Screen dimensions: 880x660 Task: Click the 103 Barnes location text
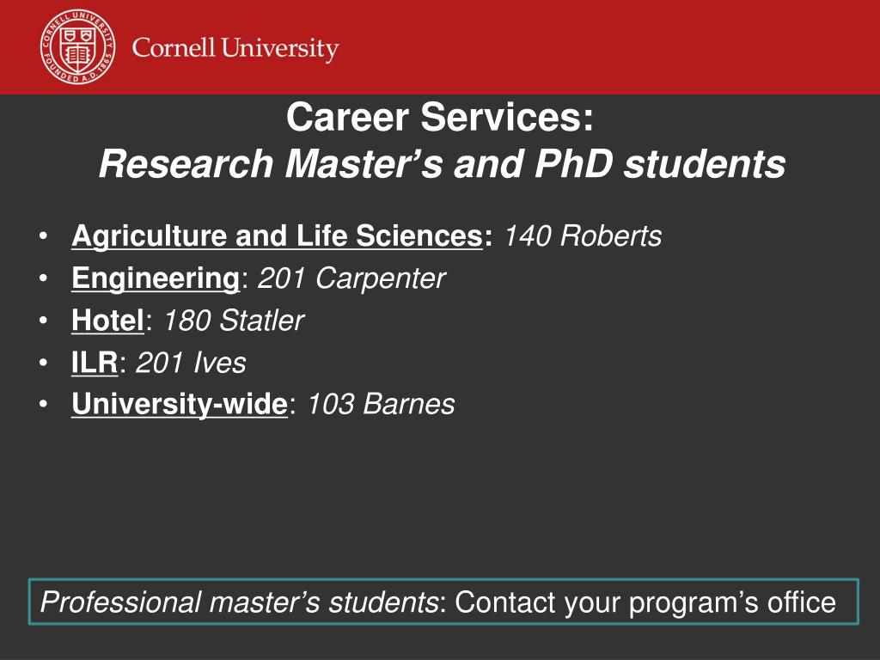click(381, 404)
